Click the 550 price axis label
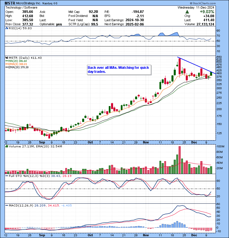This screenshot has height=238, width=229. (x=219, y=57)
